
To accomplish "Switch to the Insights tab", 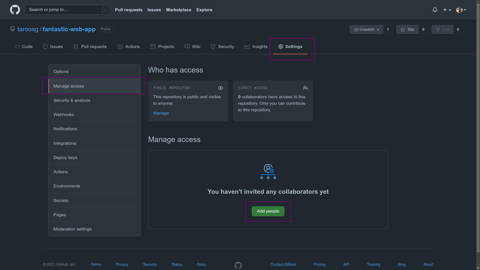I will click(x=256, y=46).
